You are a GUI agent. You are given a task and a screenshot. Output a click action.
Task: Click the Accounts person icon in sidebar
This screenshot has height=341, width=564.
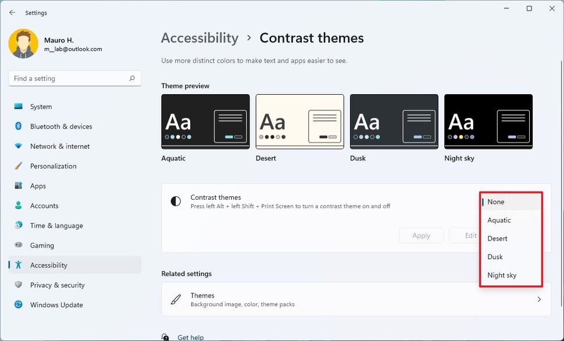pyautogui.click(x=21, y=206)
